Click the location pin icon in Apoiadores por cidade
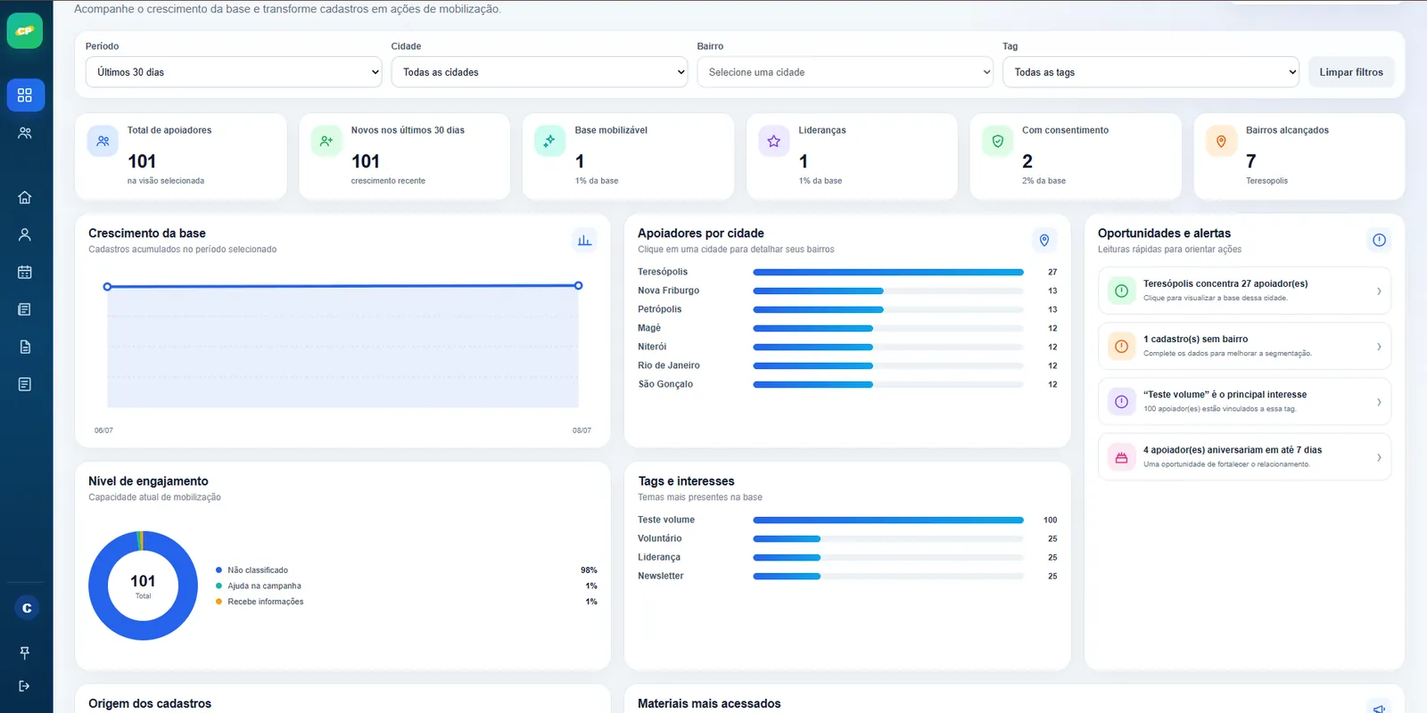The height and width of the screenshot is (713, 1427). [x=1044, y=240]
